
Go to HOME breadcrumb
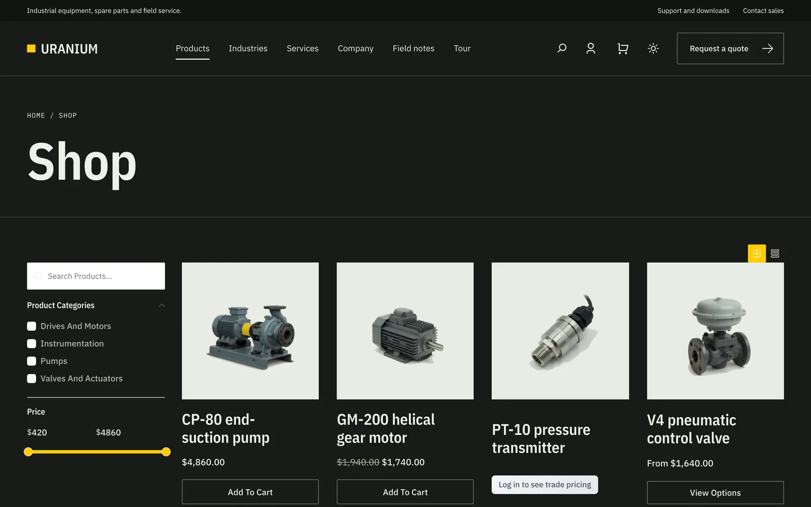(x=36, y=116)
